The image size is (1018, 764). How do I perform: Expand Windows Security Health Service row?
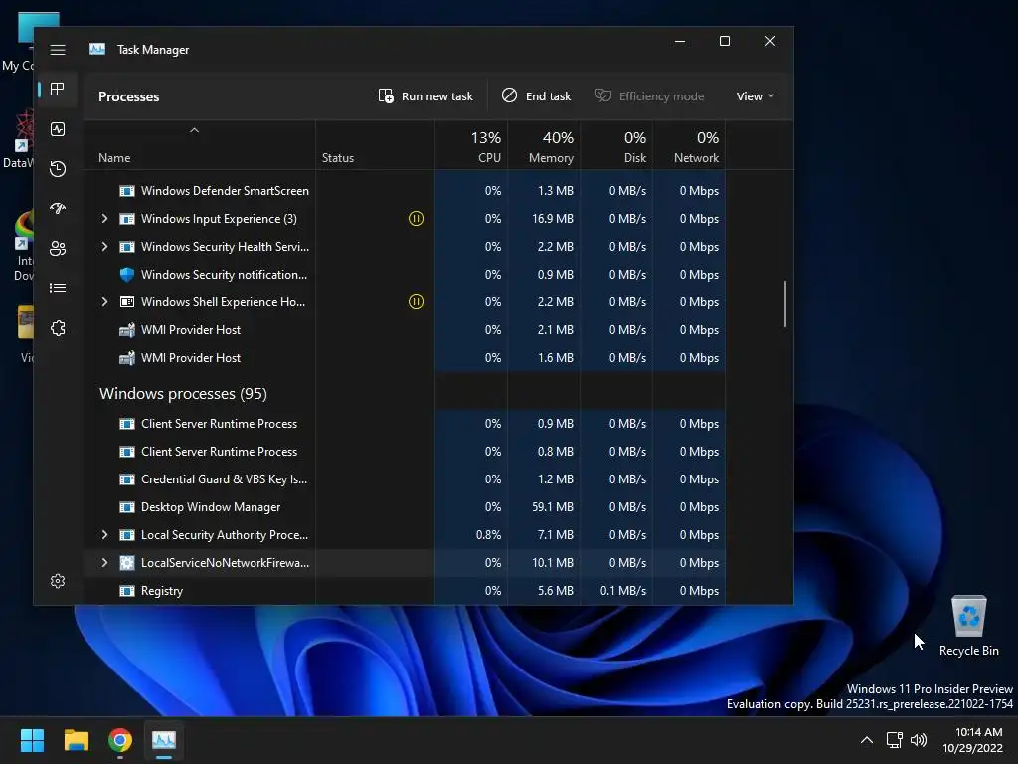(x=104, y=247)
